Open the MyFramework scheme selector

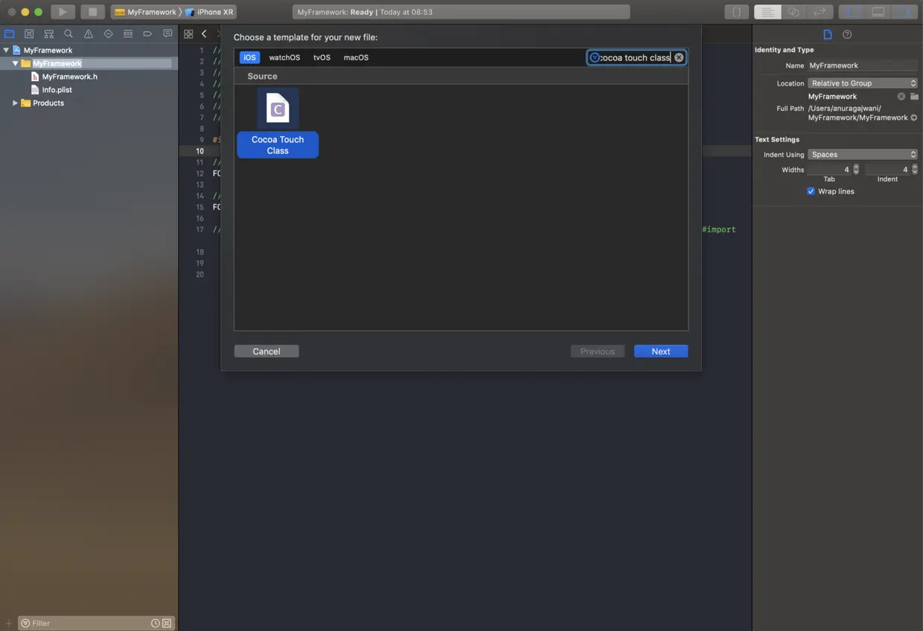[x=145, y=12]
